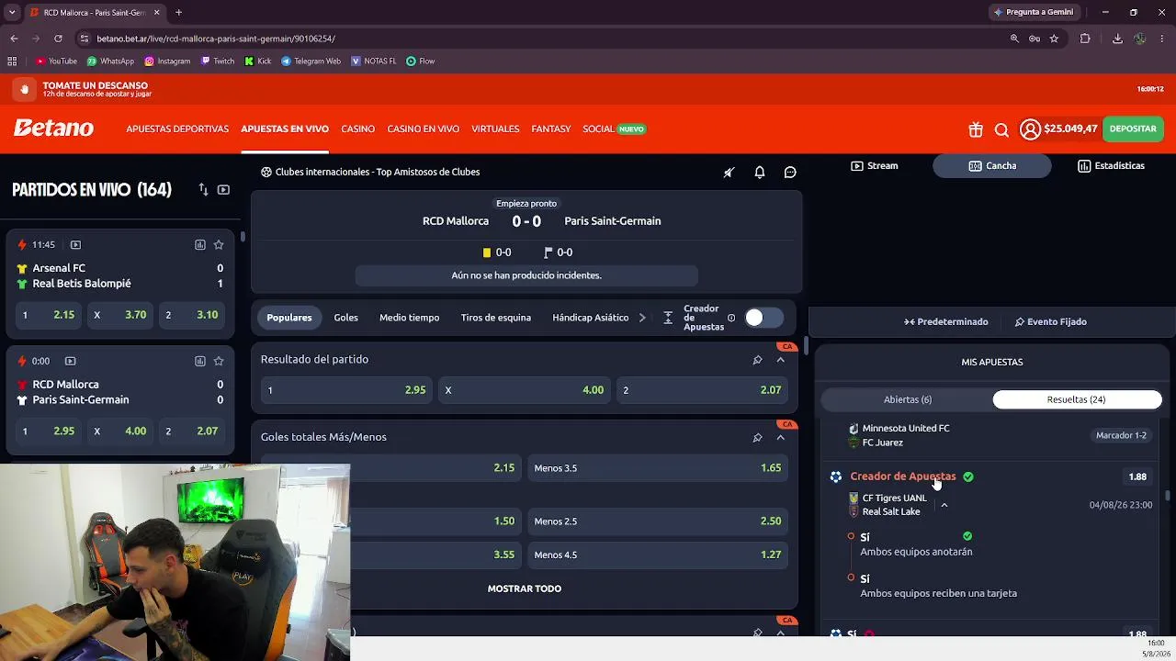Bet on PSG win at 2.07 in Resultado
The width and height of the screenshot is (1176, 661).
tap(702, 390)
